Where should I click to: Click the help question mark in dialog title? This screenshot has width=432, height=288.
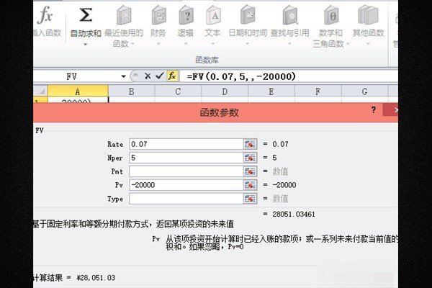374,110
